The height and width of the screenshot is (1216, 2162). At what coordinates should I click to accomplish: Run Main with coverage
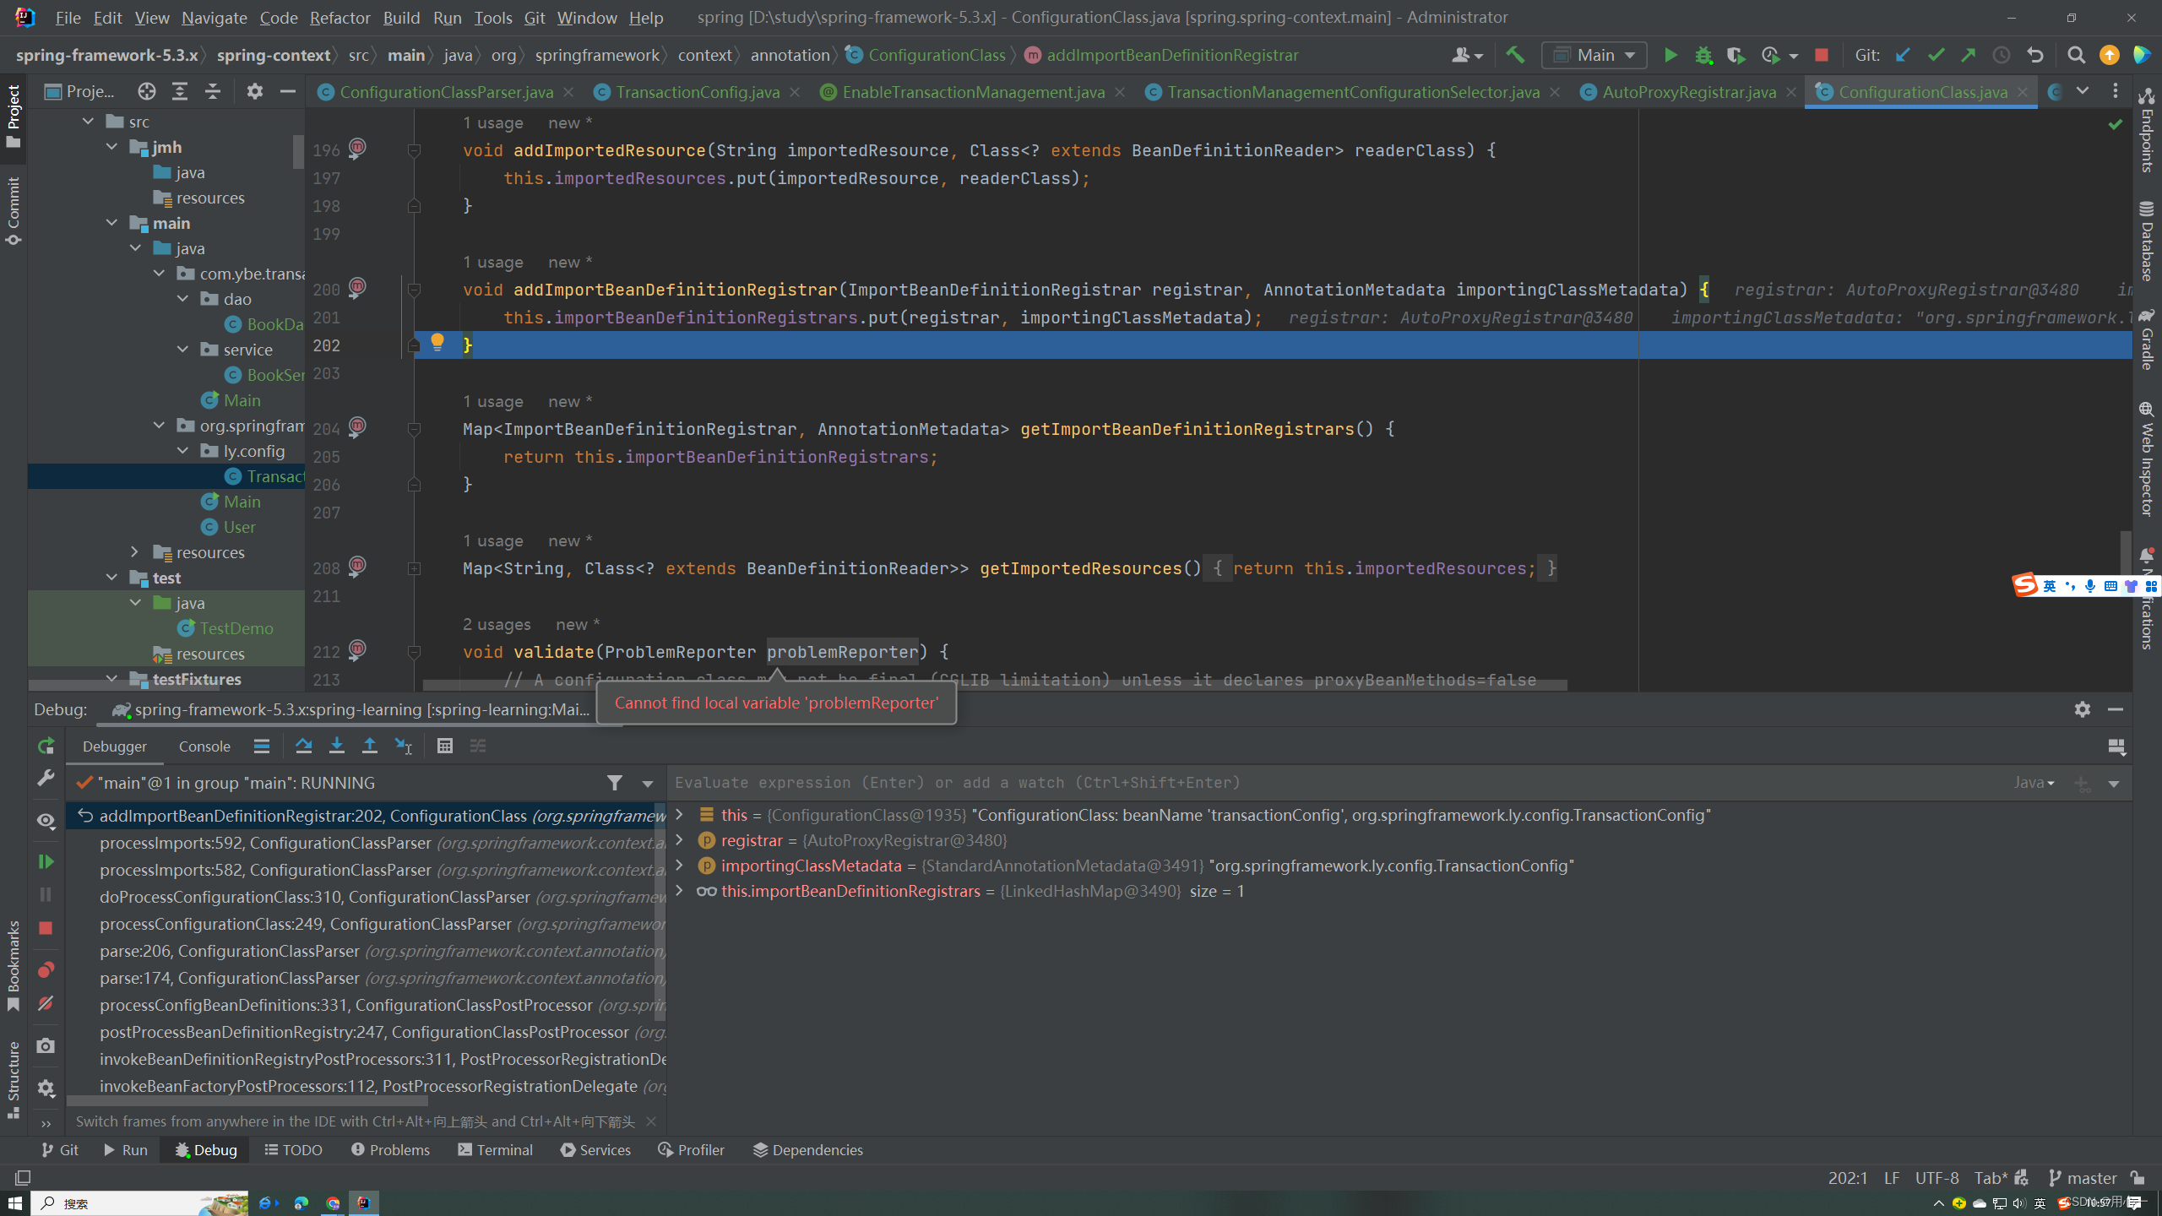[x=1736, y=55]
